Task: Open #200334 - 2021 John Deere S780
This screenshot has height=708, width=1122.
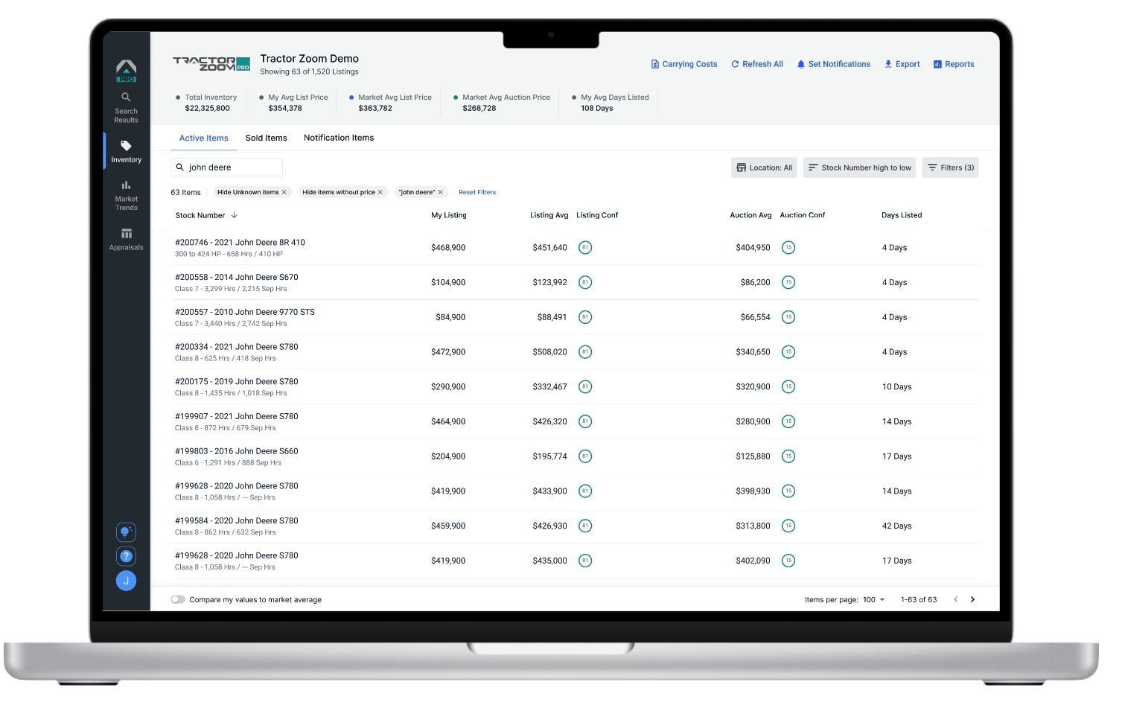Action: 237,347
